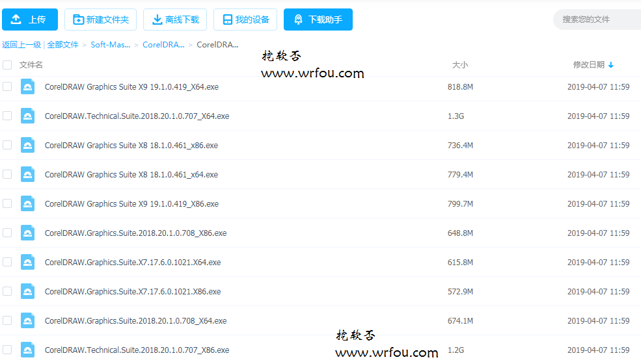This screenshot has height=362, width=641.
Task: Launch 下载助手 download helper
Action: click(x=318, y=19)
